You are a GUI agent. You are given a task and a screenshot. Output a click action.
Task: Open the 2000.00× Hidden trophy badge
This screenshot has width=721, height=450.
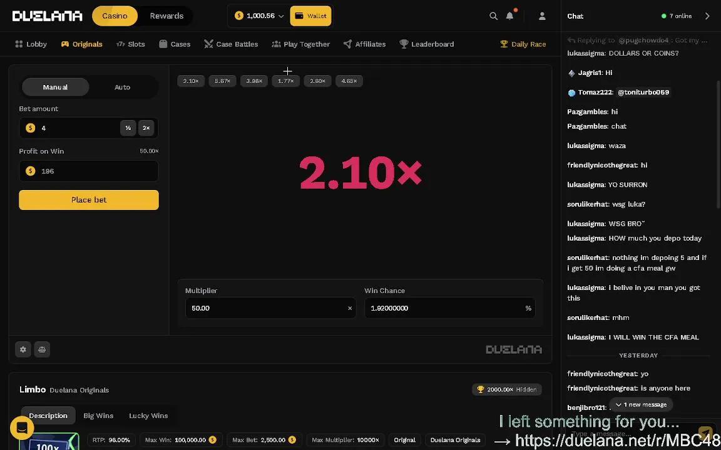(507, 389)
